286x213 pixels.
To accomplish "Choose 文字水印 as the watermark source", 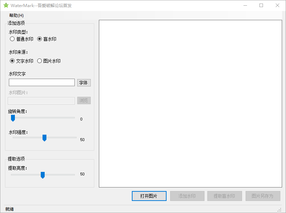I will tap(12, 61).
